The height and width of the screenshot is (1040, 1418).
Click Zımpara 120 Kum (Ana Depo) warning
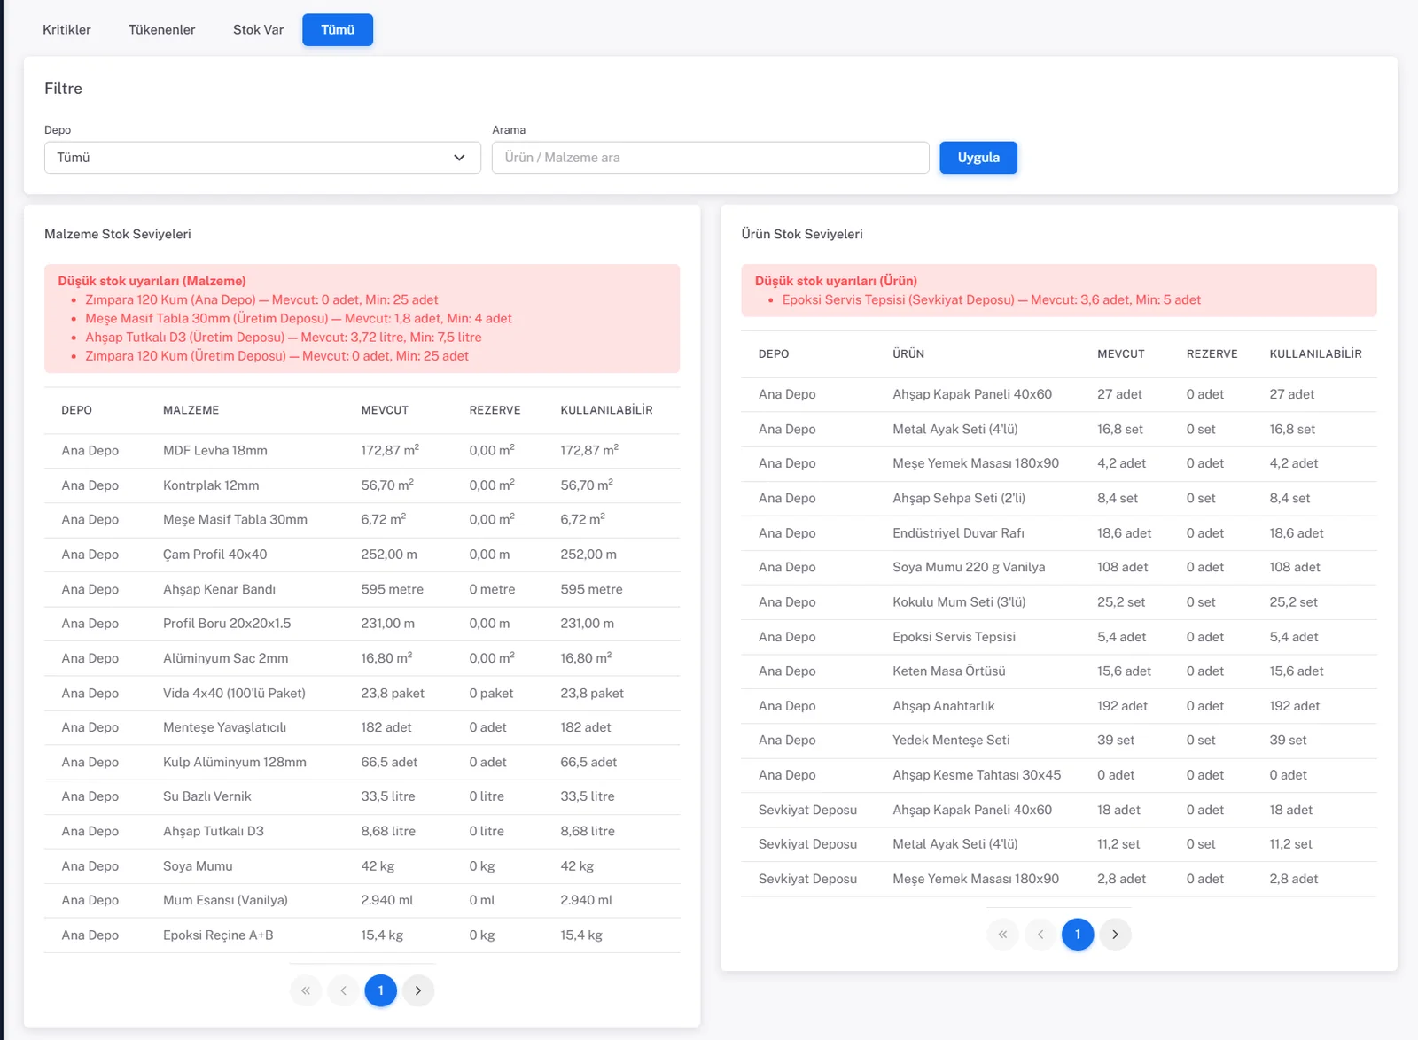(x=261, y=300)
